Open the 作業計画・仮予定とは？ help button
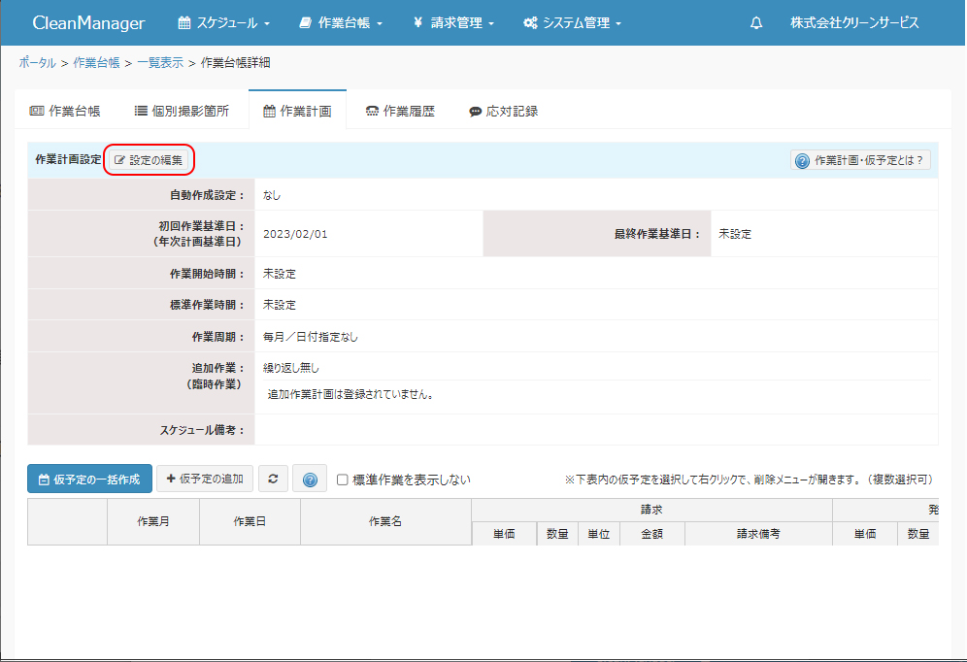967x662 pixels. point(860,160)
